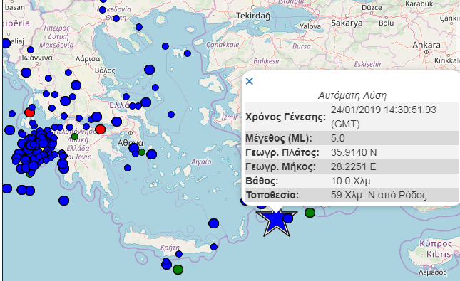
Task: Click the longitude value 28.2251 E
Action: click(353, 166)
